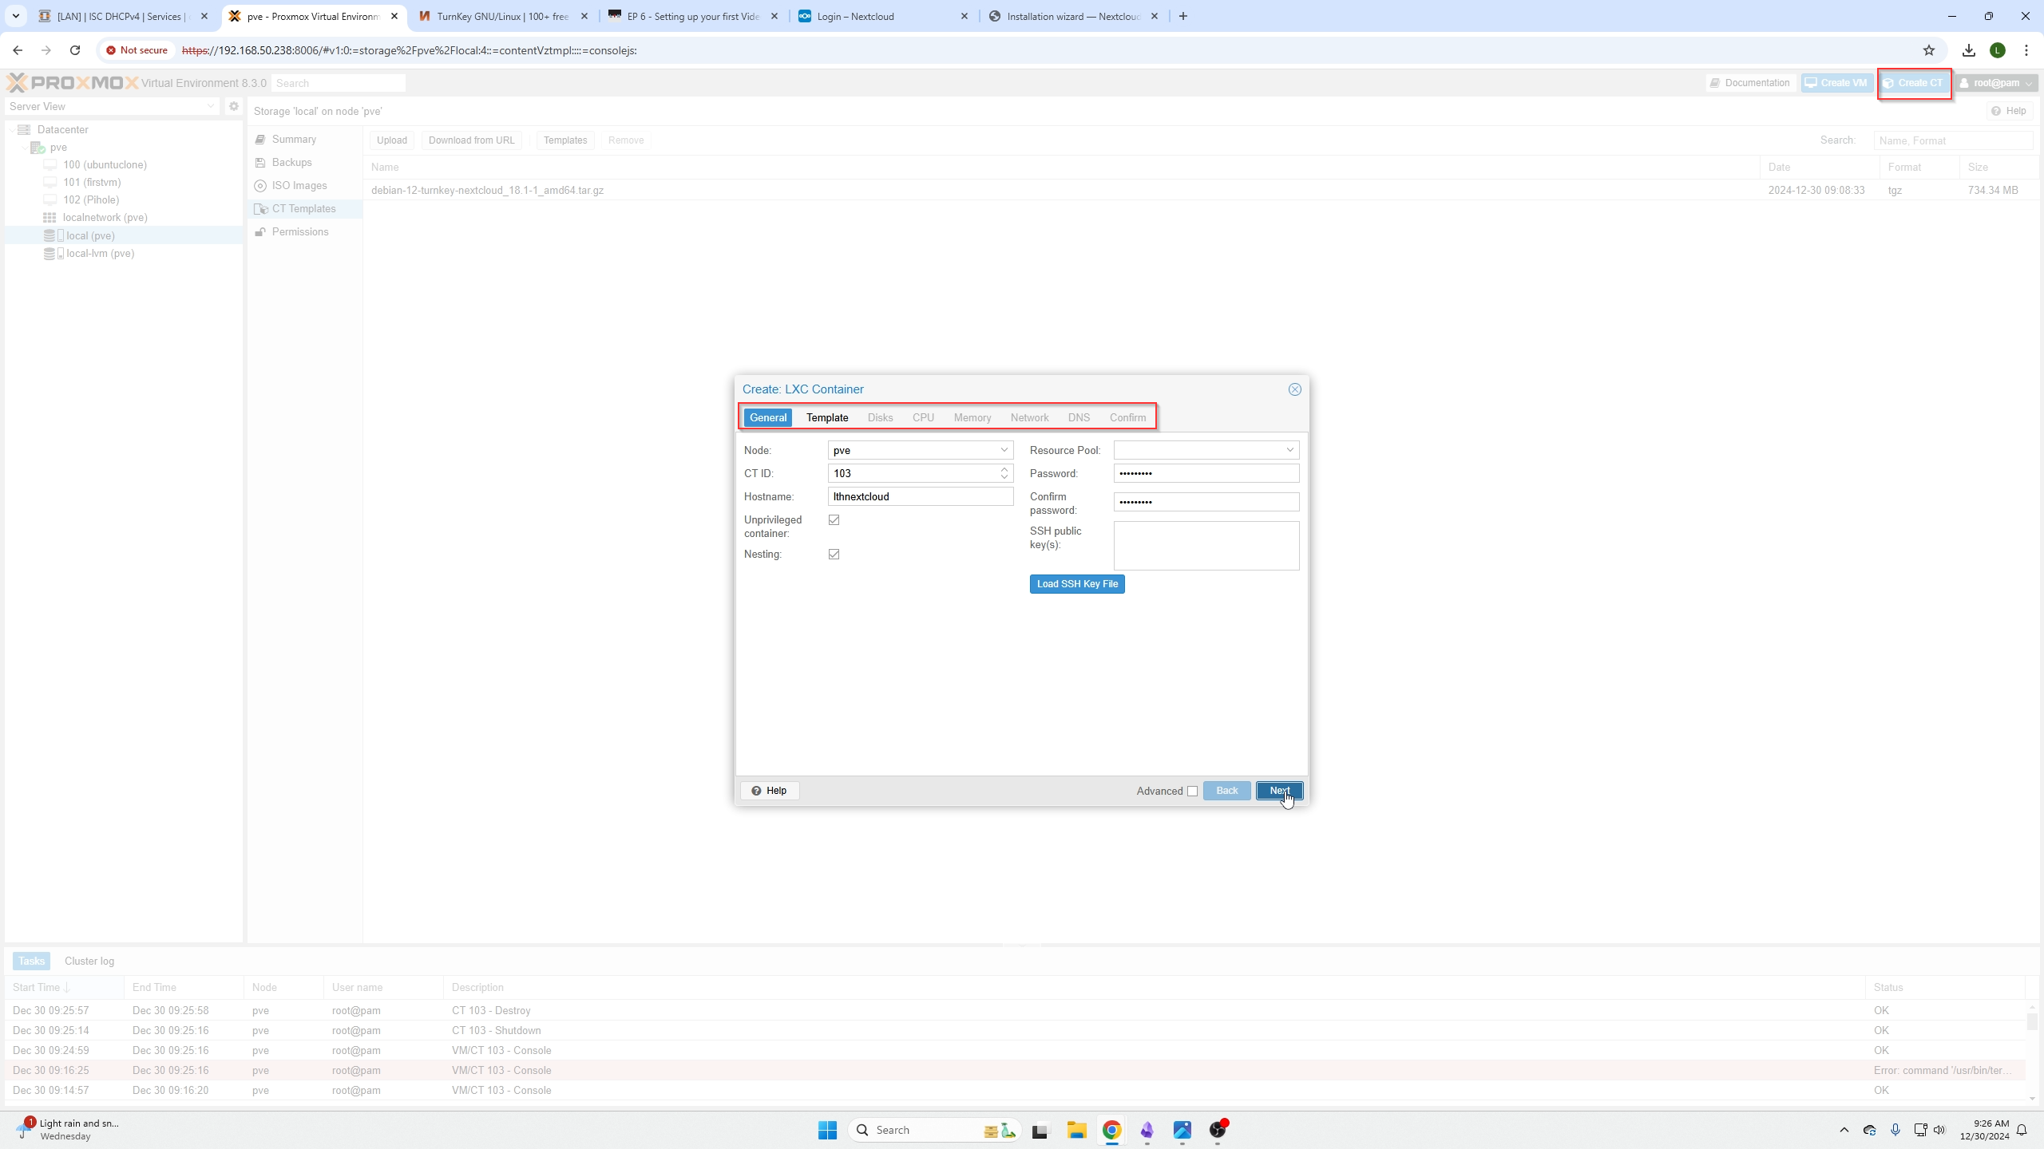Open the Chrome downloads icon
This screenshot has height=1149, width=2044.
point(1969,50)
